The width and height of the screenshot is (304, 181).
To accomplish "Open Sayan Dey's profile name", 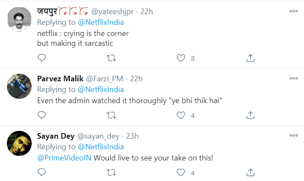I will [55, 136].
